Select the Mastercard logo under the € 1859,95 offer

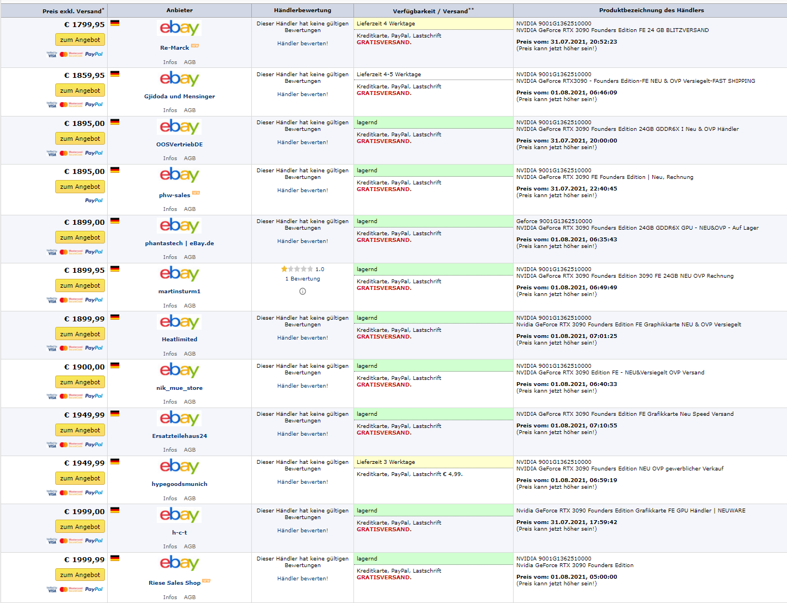[x=71, y=104]
